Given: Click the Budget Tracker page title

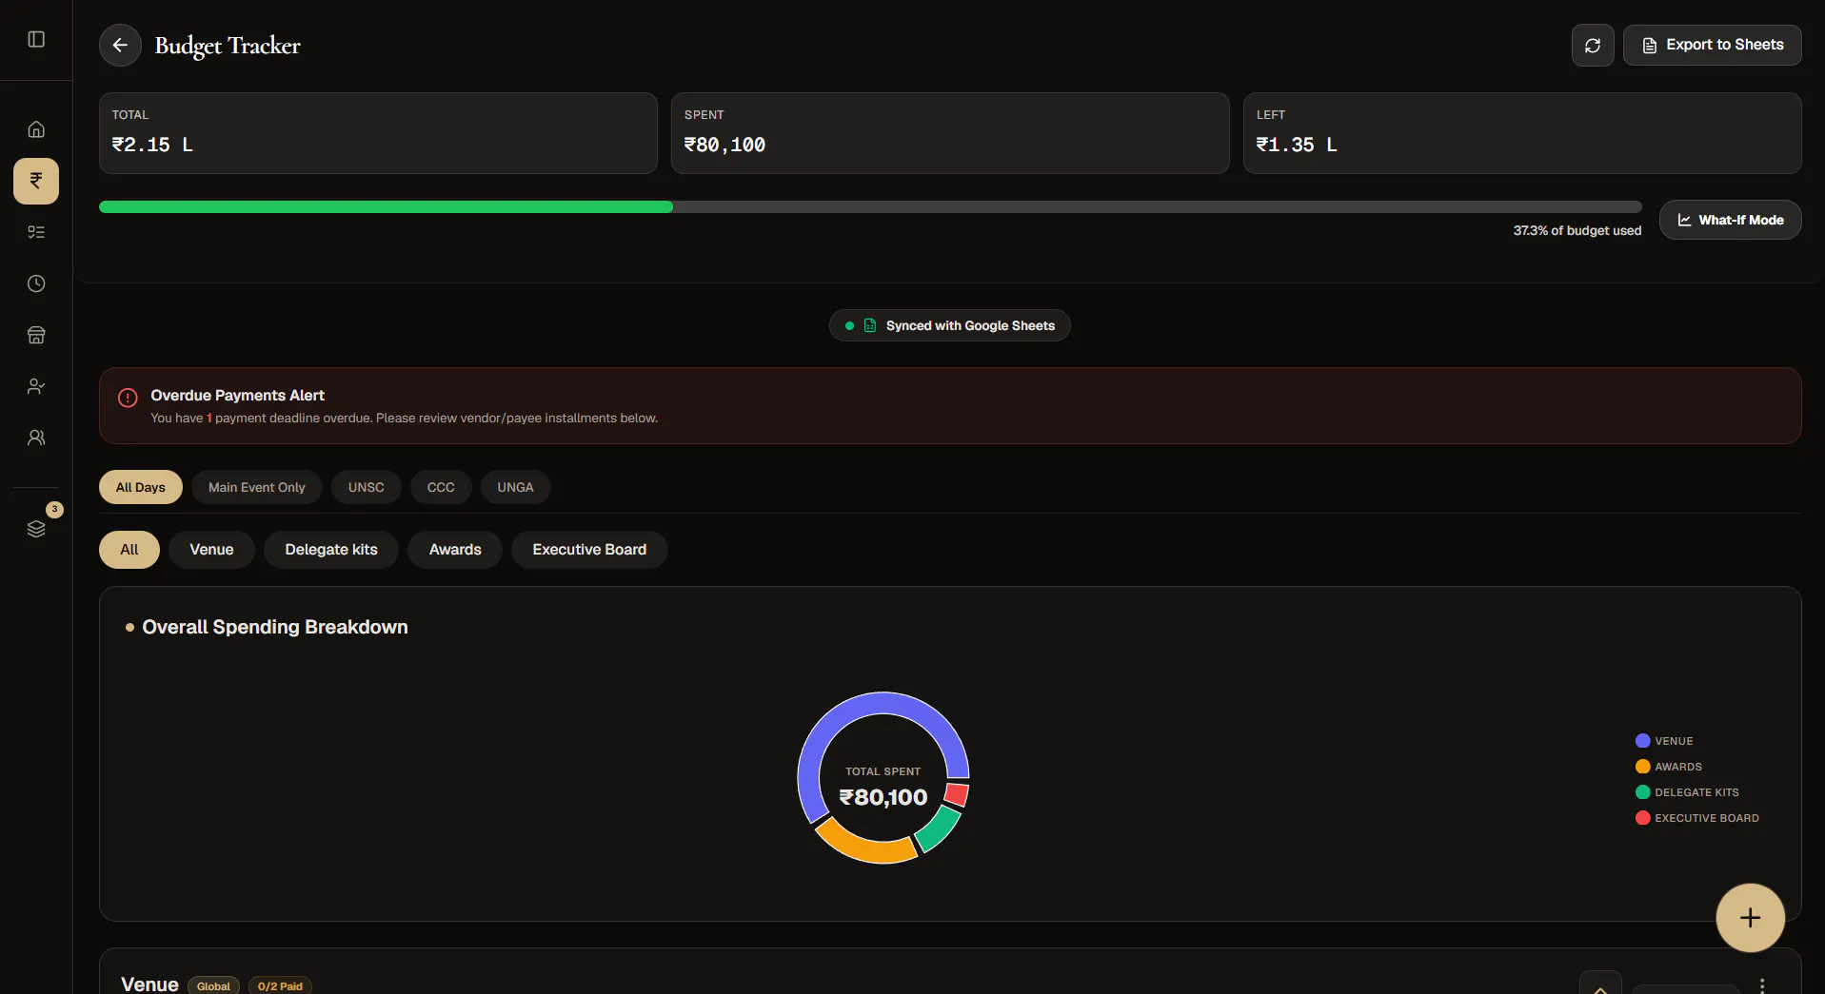Looking at the screenshot, I should tap(228, 46).
